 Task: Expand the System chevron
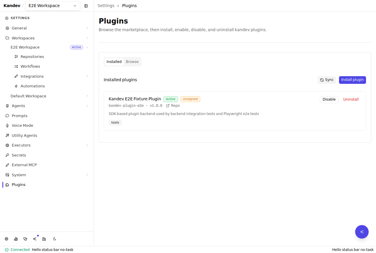click(x=87, y=175)
